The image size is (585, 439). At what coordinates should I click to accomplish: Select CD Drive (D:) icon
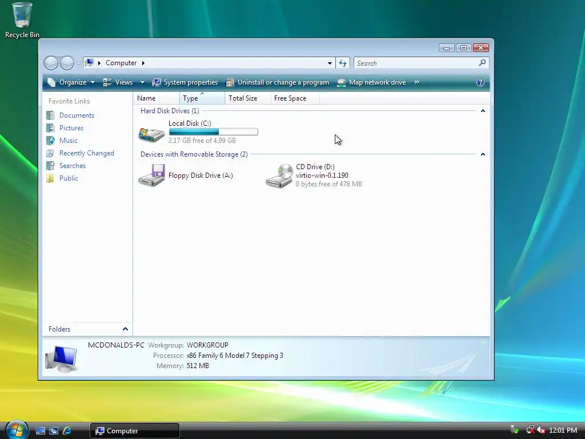pyautogui.click(x=279, y=176)
